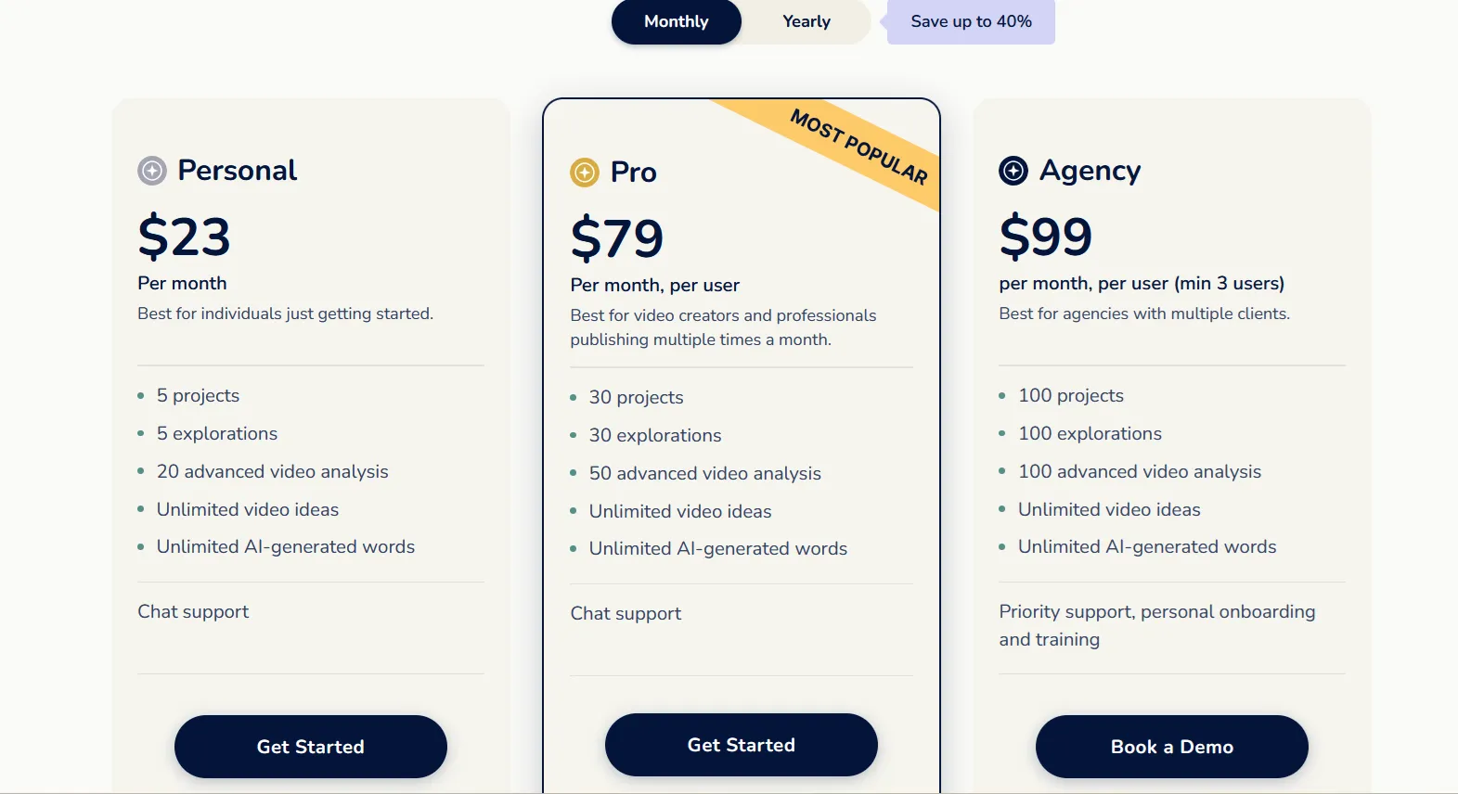Select the Pro plan title
The height and width of the screenshot is (794, 1458).
click(x=633, y=173)
